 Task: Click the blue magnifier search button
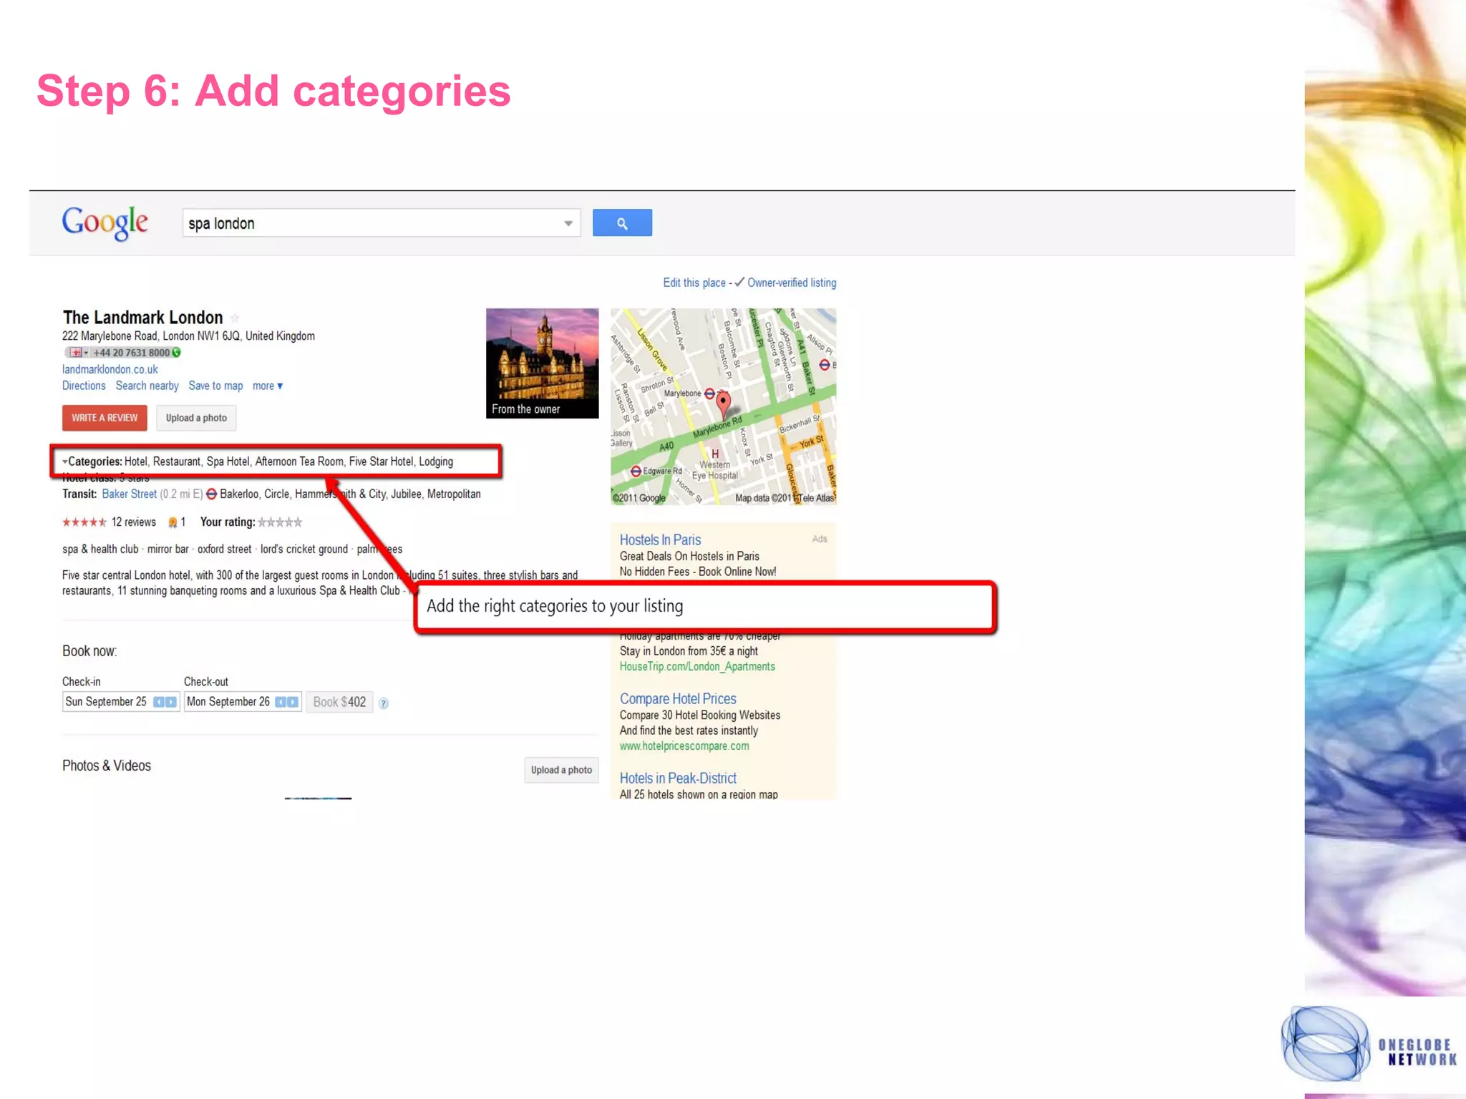[x=621, y=223]
